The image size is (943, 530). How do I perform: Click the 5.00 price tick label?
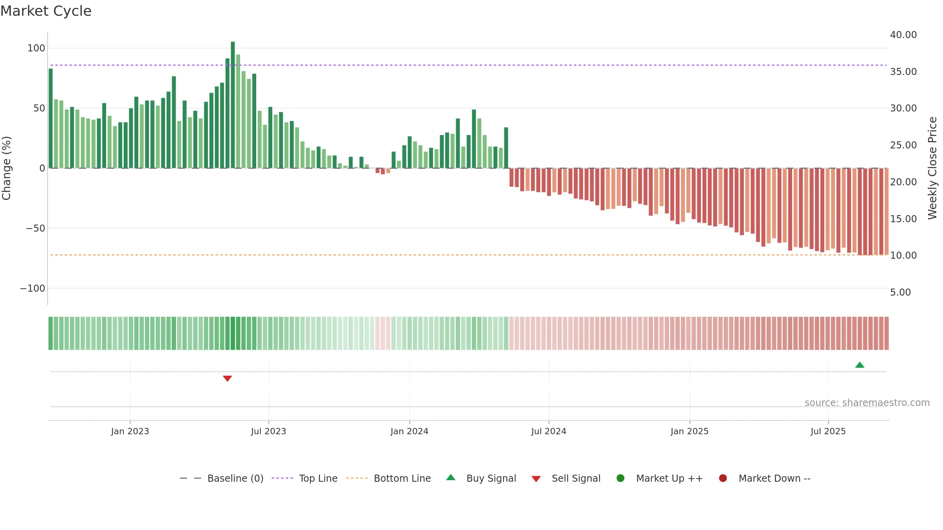point(901,292)
